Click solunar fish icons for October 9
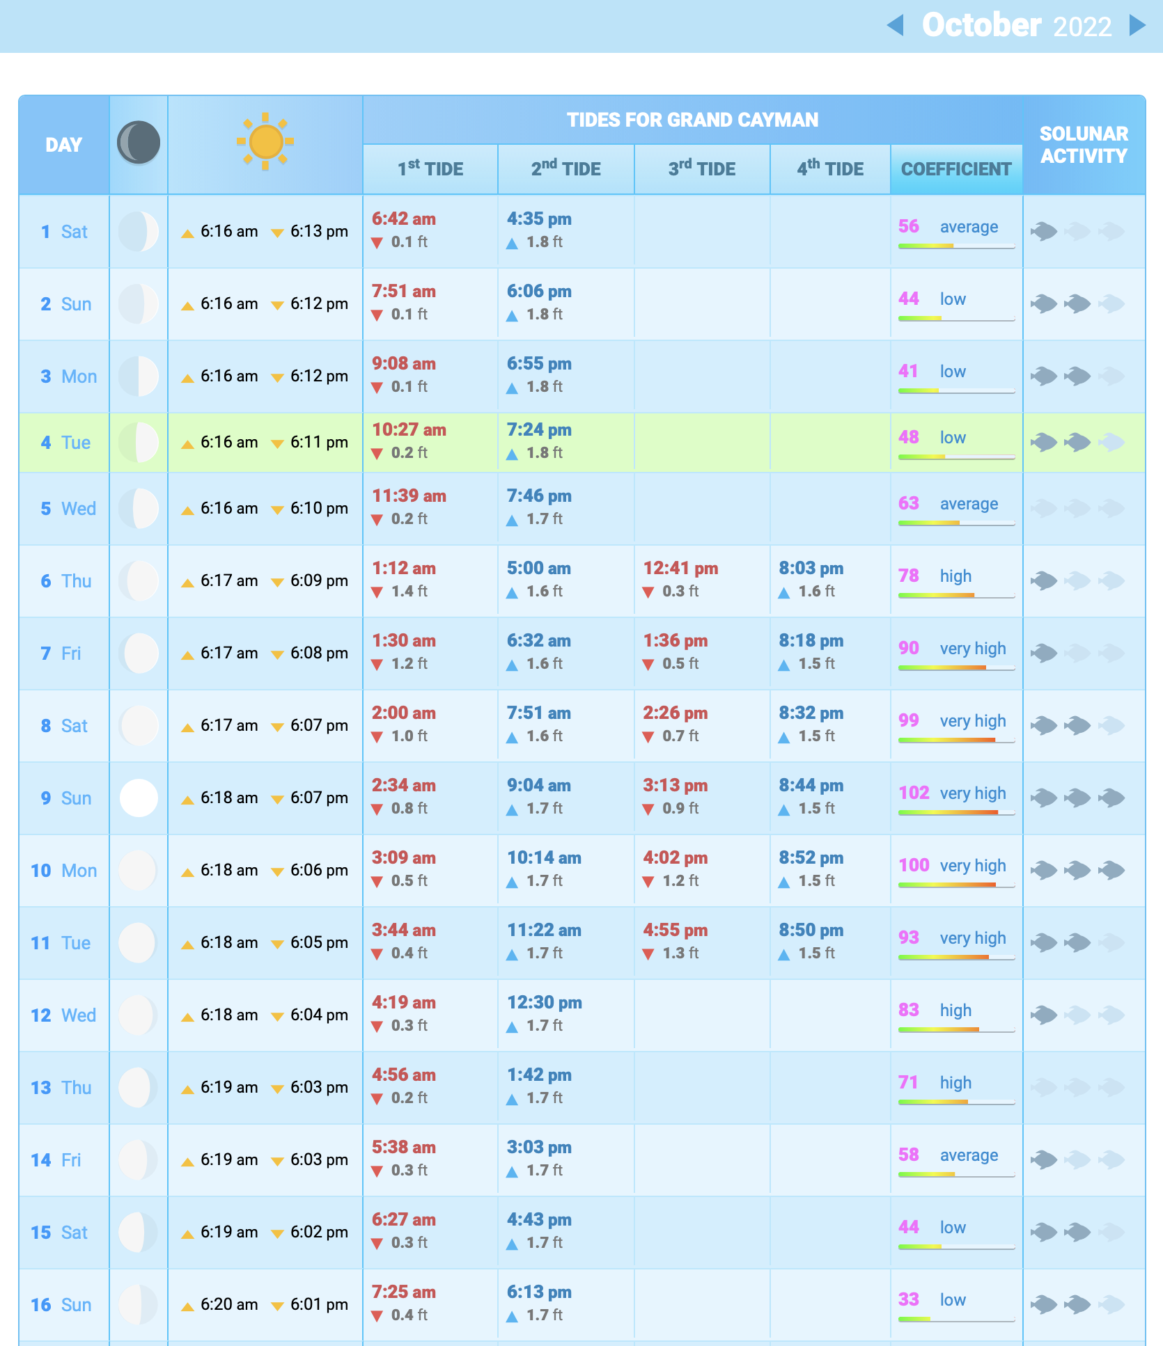The image size is (1163, 1346). pos(1077,798)
